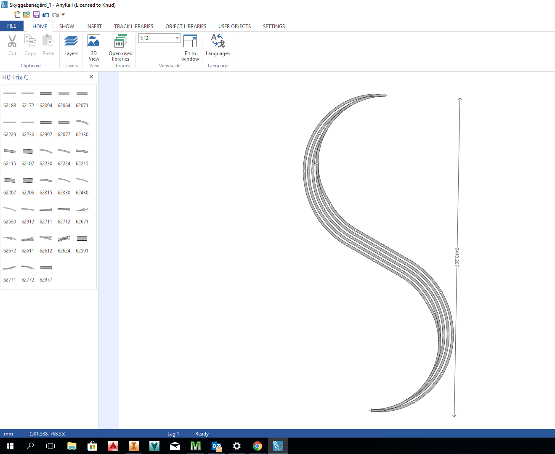Click the Cut scissors icon
Image resolution: width=555 pixels, height=454 pixels.
12,41
